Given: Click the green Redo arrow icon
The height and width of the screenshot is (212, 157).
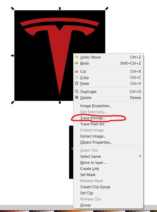Looking at the screenshot, I should point(77,63).
